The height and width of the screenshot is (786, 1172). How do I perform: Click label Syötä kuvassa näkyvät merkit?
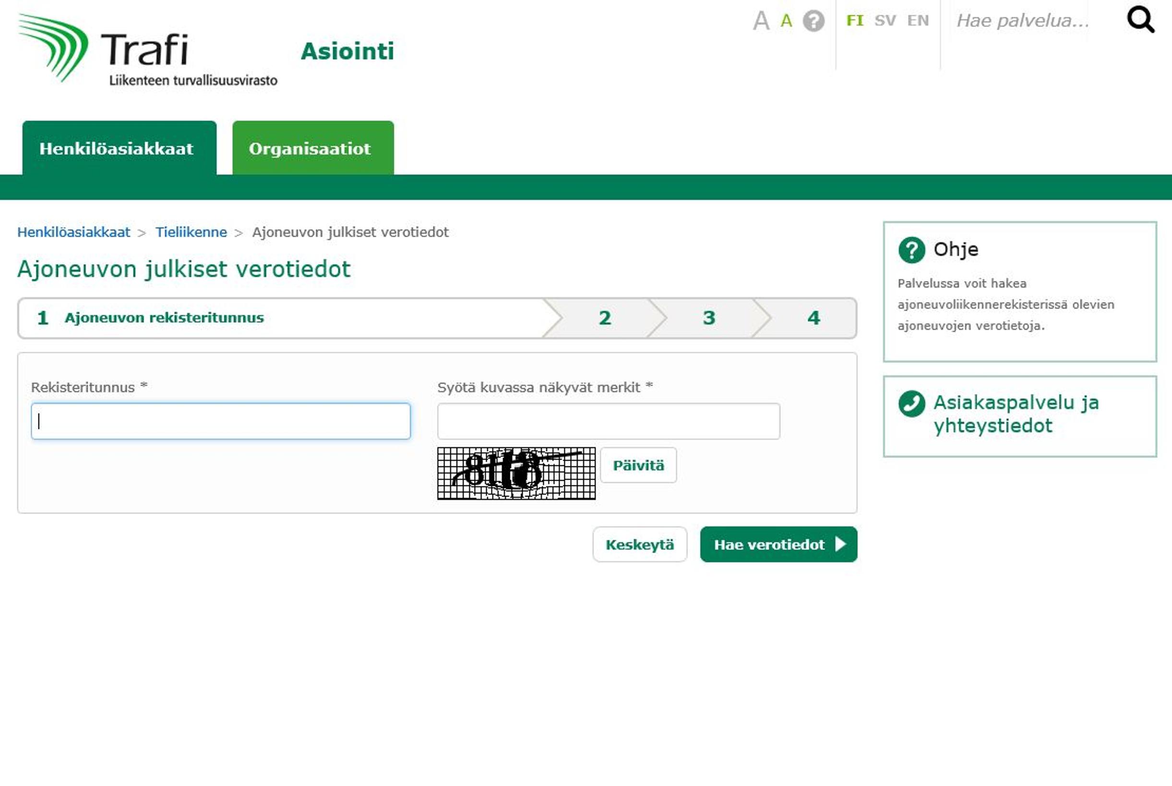[545, 387]
